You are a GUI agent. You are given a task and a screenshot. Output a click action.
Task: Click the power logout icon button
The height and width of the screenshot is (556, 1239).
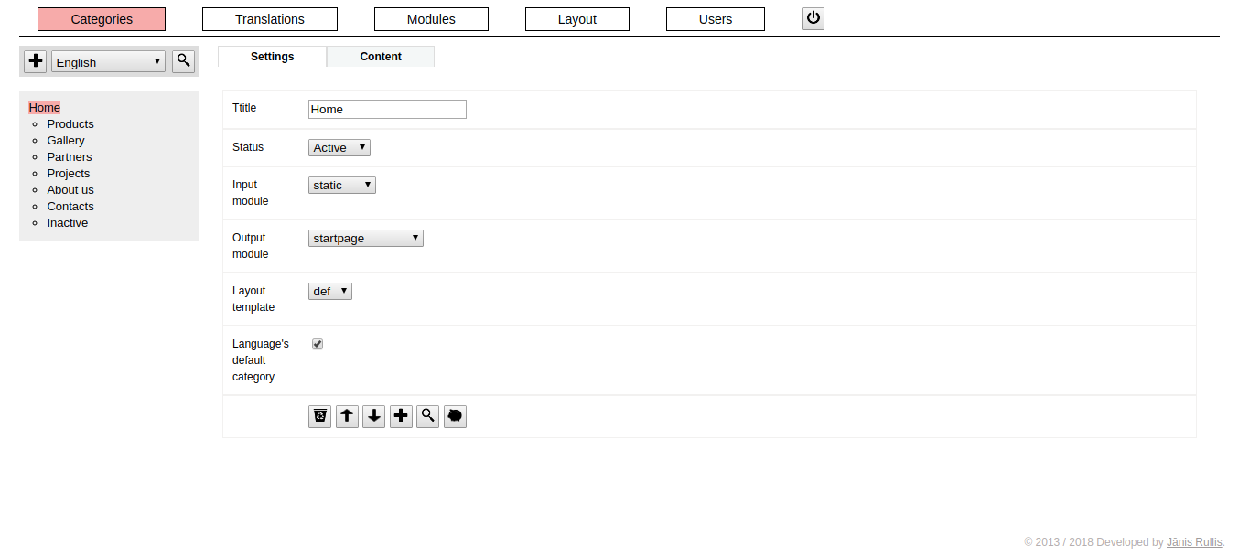[813, 18]
